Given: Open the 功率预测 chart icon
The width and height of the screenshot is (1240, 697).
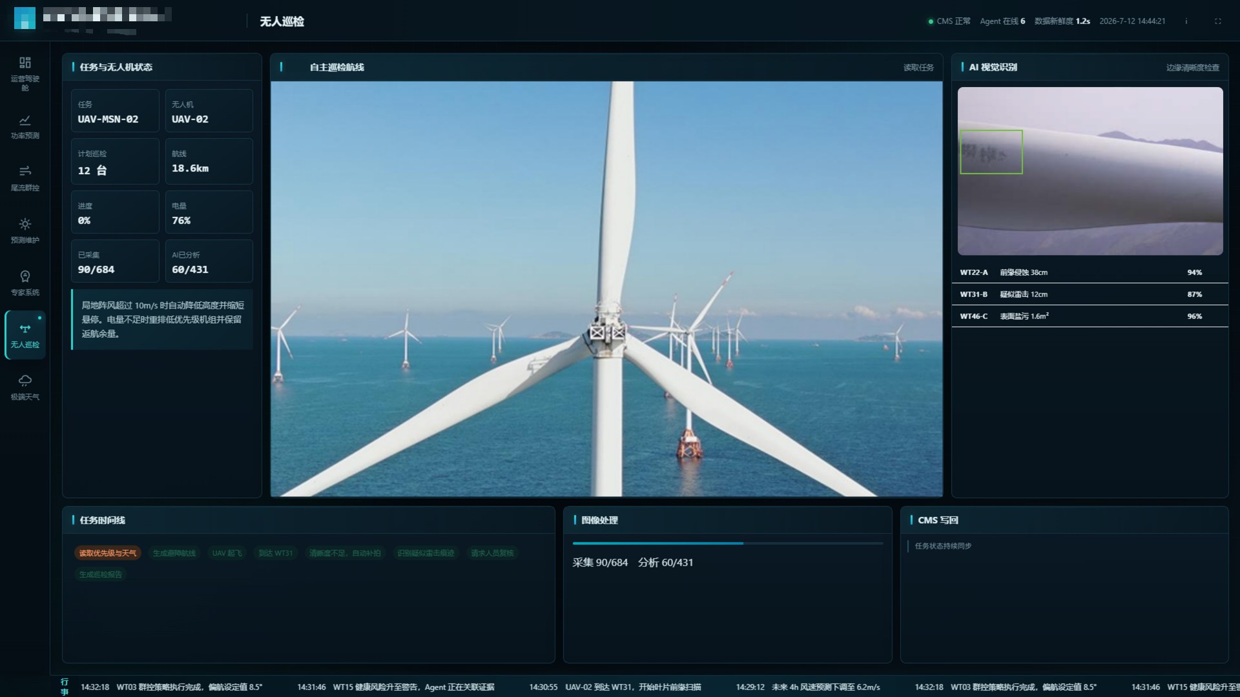Looking at the screenshot, I should 25,126.
